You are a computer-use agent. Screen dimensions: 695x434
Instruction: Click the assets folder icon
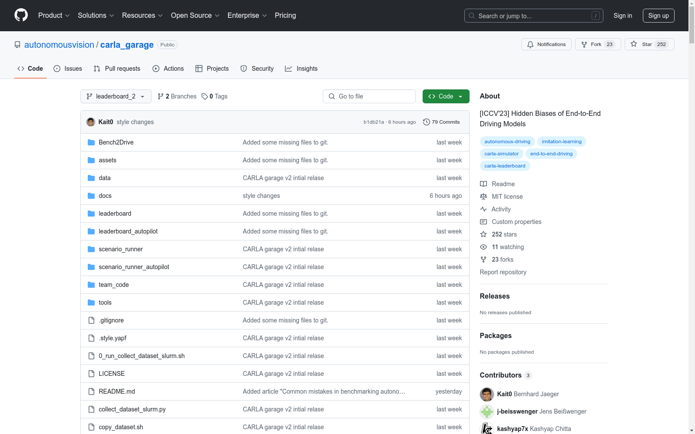(x=91, y=160)
